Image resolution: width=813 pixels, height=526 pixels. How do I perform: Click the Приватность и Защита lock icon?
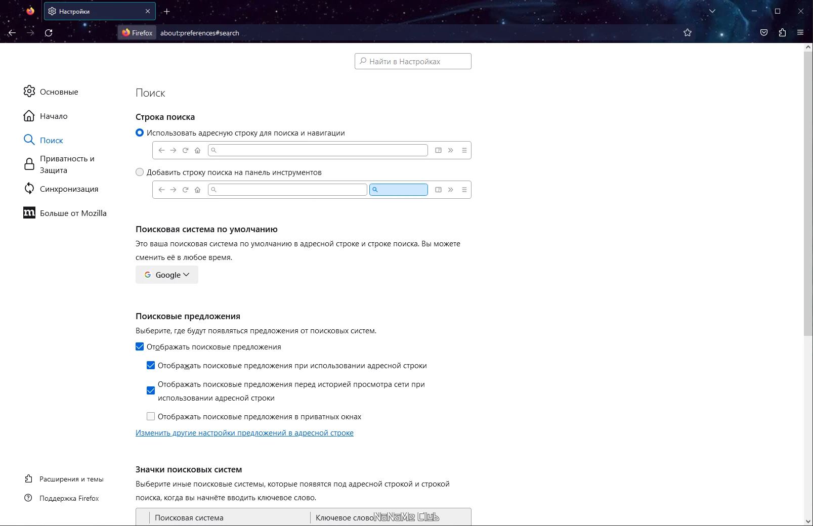click(29, 164)
